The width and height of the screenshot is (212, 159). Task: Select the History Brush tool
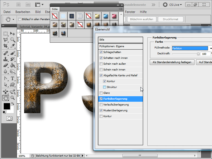tap(12, 59)
